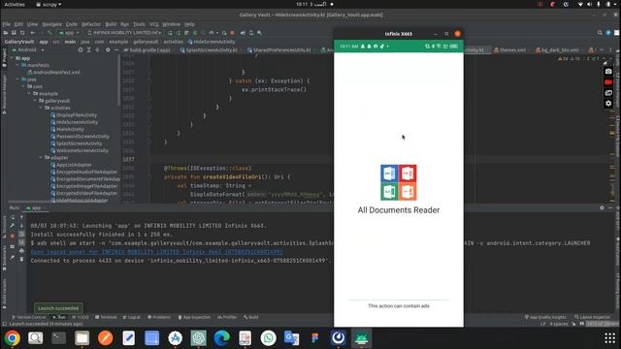This screenshot has height=349, width=621.
Task: Click the Open logcat panel hyperlink
Action: [156, 252]
